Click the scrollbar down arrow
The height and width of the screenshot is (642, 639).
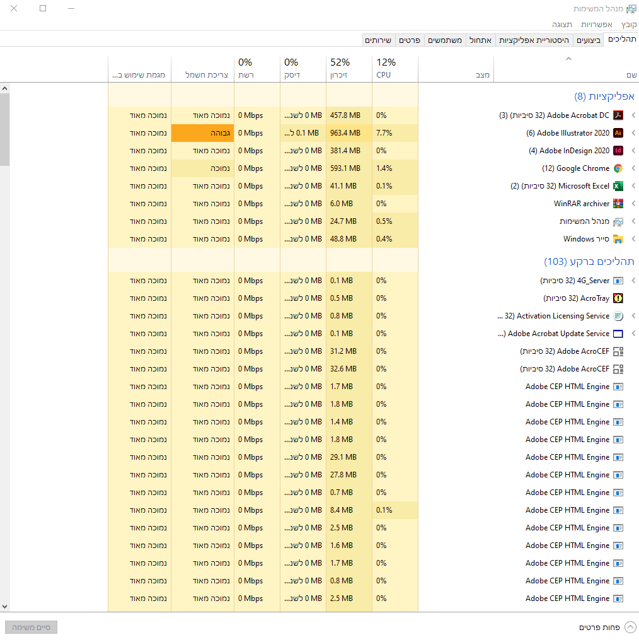[4, 607]
